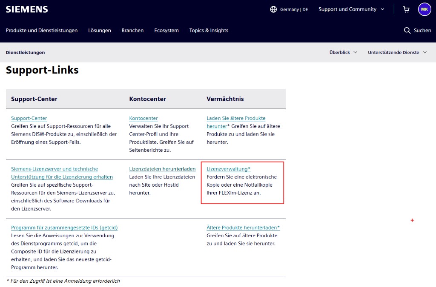Click text 'Eröffnung eines Support-Falls.'

point(46,142)
